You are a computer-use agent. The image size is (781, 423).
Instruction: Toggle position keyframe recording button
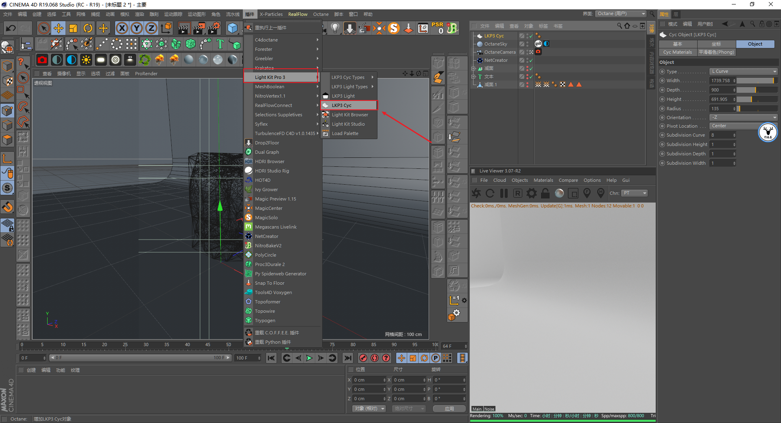[401, 358]
